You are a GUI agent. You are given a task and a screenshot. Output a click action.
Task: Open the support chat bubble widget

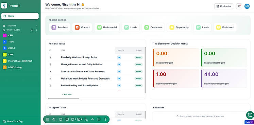click(250, 115)
